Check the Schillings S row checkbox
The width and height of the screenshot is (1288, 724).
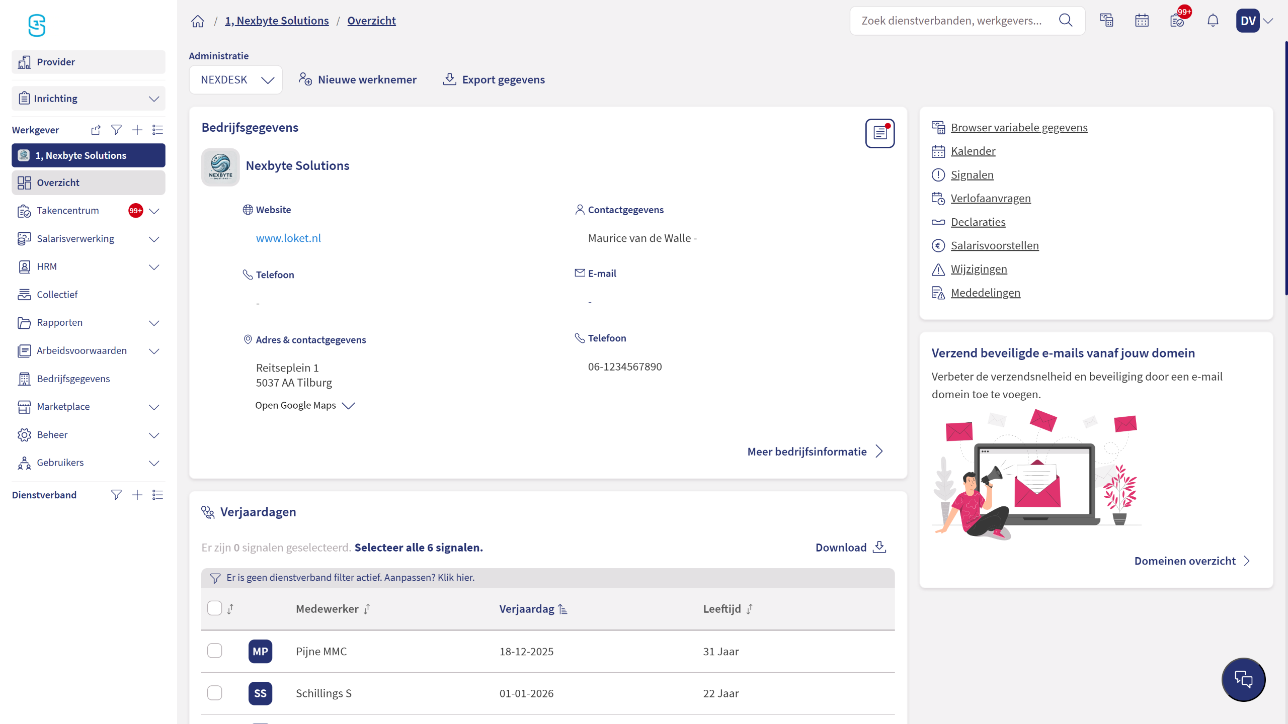click(215, 693)
